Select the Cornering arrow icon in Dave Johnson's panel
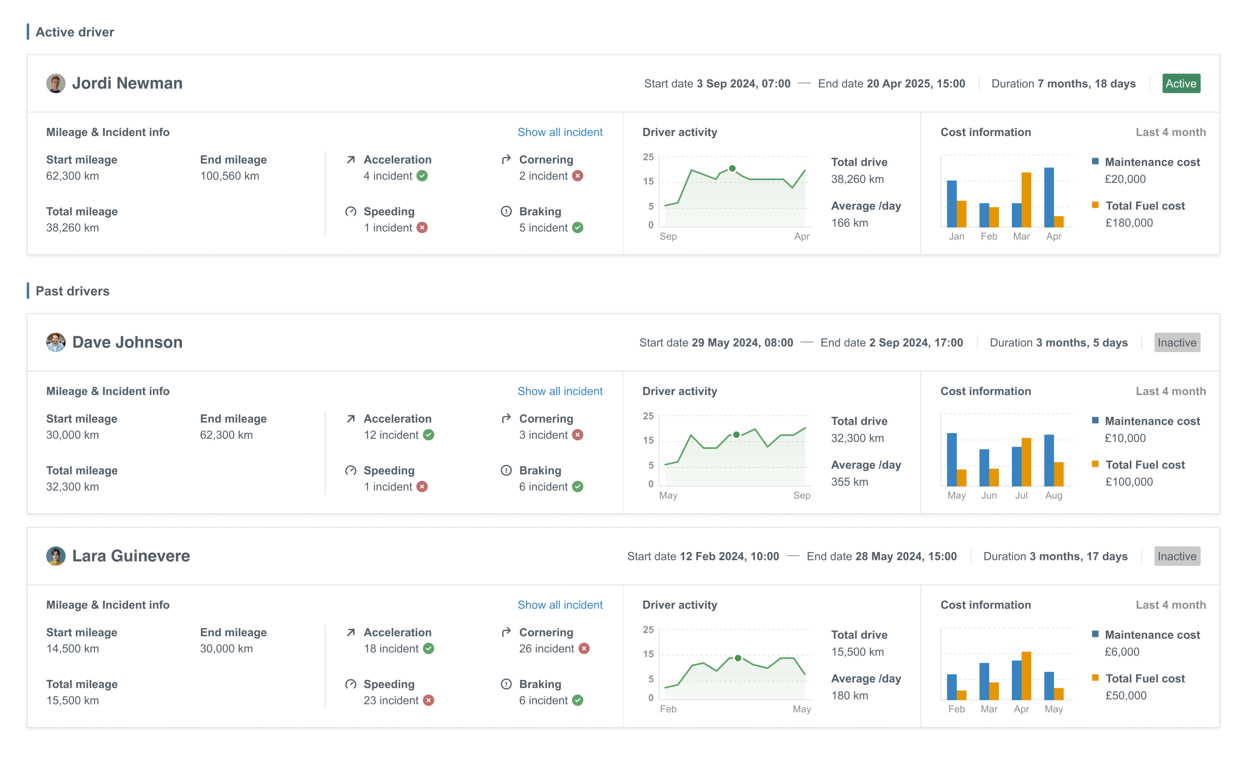This screenshot has width=1246, height=769. pos(506,419)
